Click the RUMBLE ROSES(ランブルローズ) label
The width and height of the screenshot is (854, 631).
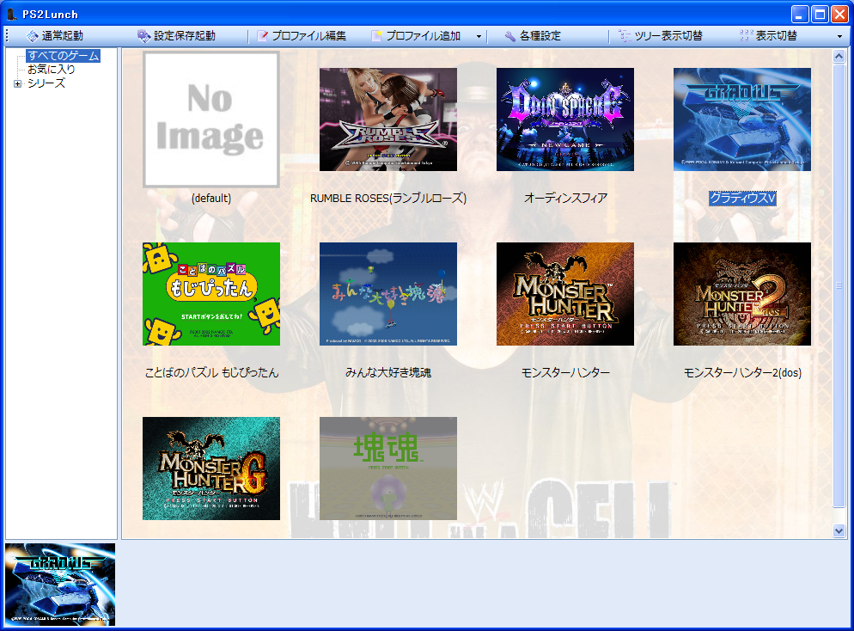[388, 199]
